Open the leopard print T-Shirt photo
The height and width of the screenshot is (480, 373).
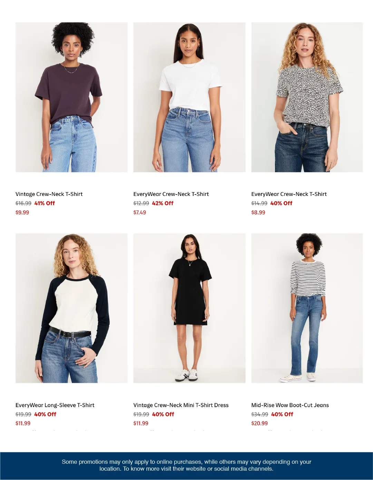(x=307, y=97)
